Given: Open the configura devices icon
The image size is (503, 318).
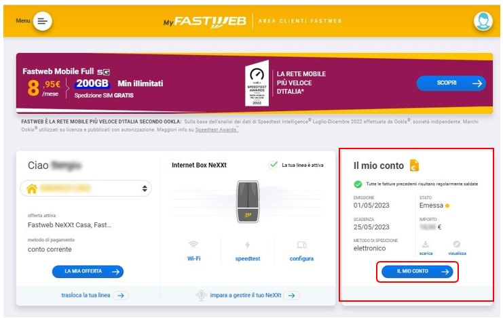Looking at the screenshot, I should coord(301,245).
